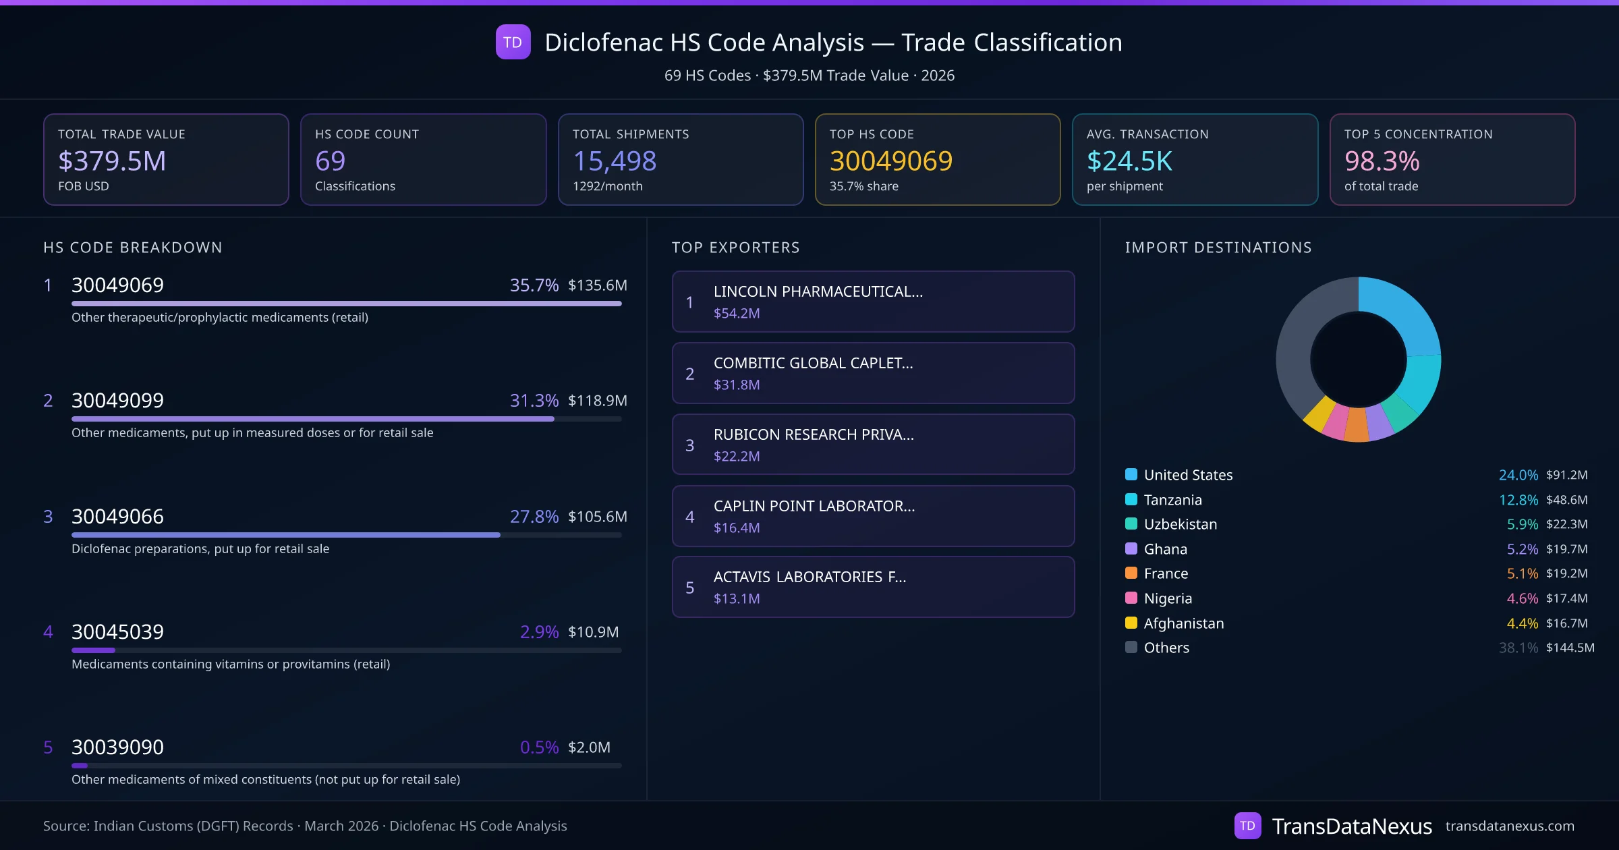Select the Tanzania legend color marker
Image resolution: width=1619 pixels, height=850 pixels.
[x=1131, y=499]
